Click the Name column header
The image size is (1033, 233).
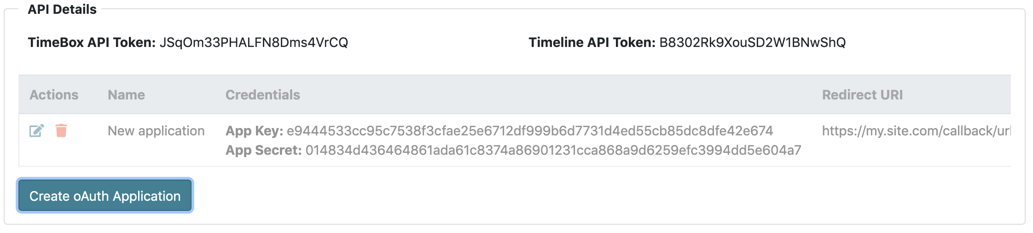click(x=126, y=95)
